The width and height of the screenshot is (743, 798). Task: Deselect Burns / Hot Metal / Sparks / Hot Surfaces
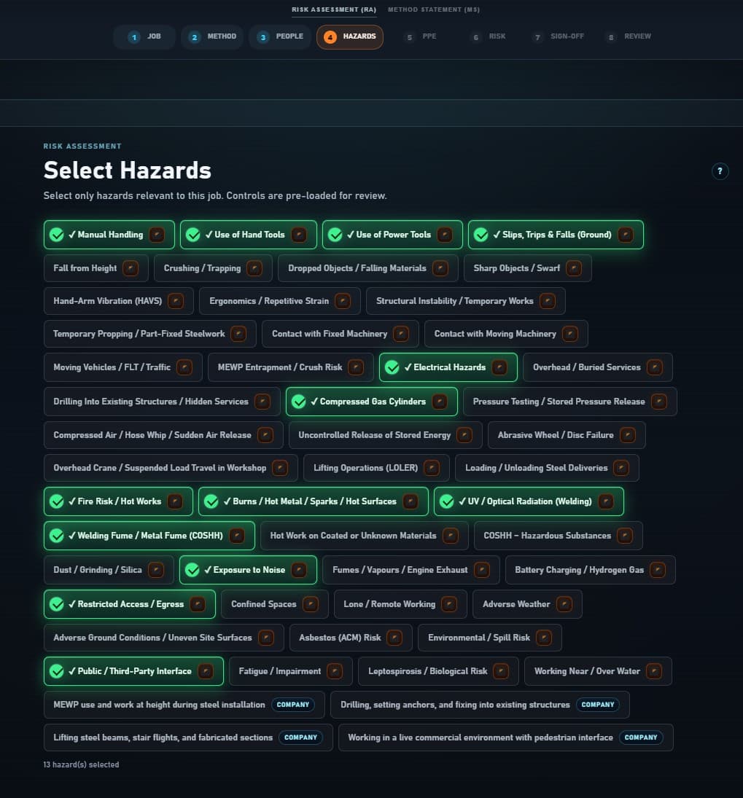coord(314,501)
